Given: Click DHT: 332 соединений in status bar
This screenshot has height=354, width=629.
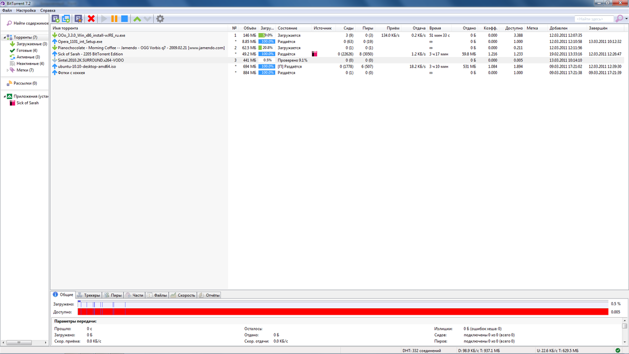Looking at the screenshot, I should point(421,350).
